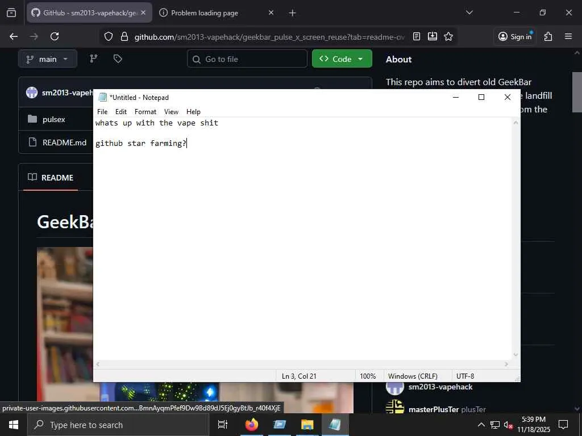Focus the github.com address bar URL

269,37
